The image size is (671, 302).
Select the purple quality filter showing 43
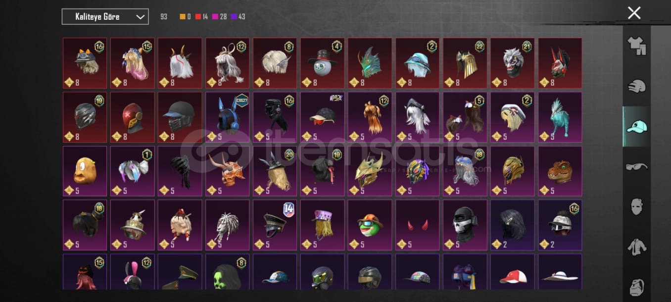click(238, 17)
